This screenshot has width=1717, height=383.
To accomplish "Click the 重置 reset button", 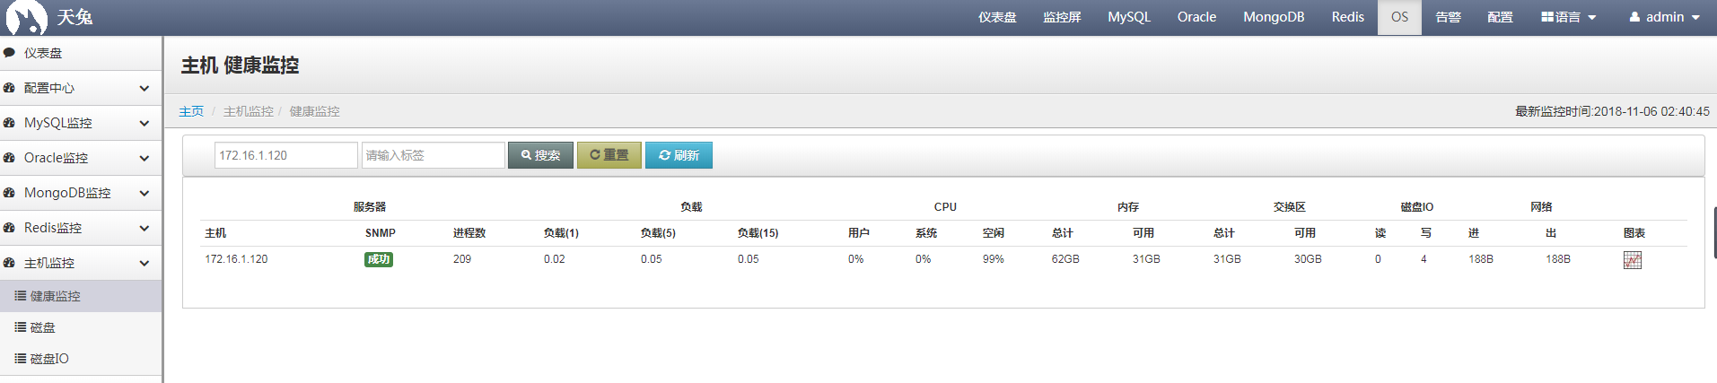I will click(609, 155).
